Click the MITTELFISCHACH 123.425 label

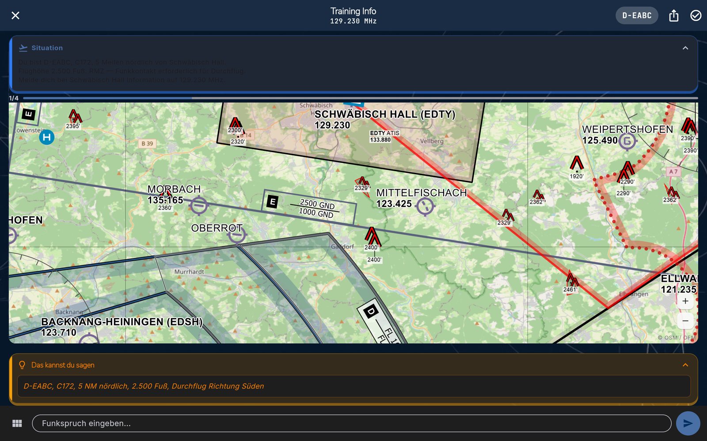[x=422, y=198]
